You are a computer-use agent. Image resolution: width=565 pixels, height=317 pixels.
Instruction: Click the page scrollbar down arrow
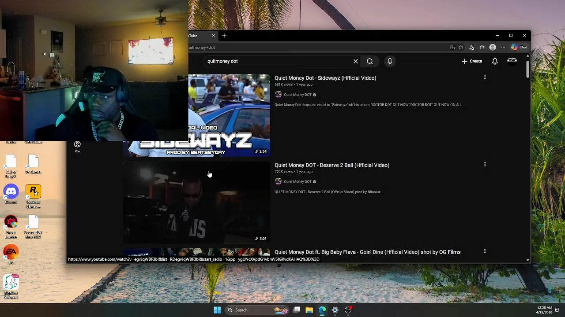coord(527,260)
